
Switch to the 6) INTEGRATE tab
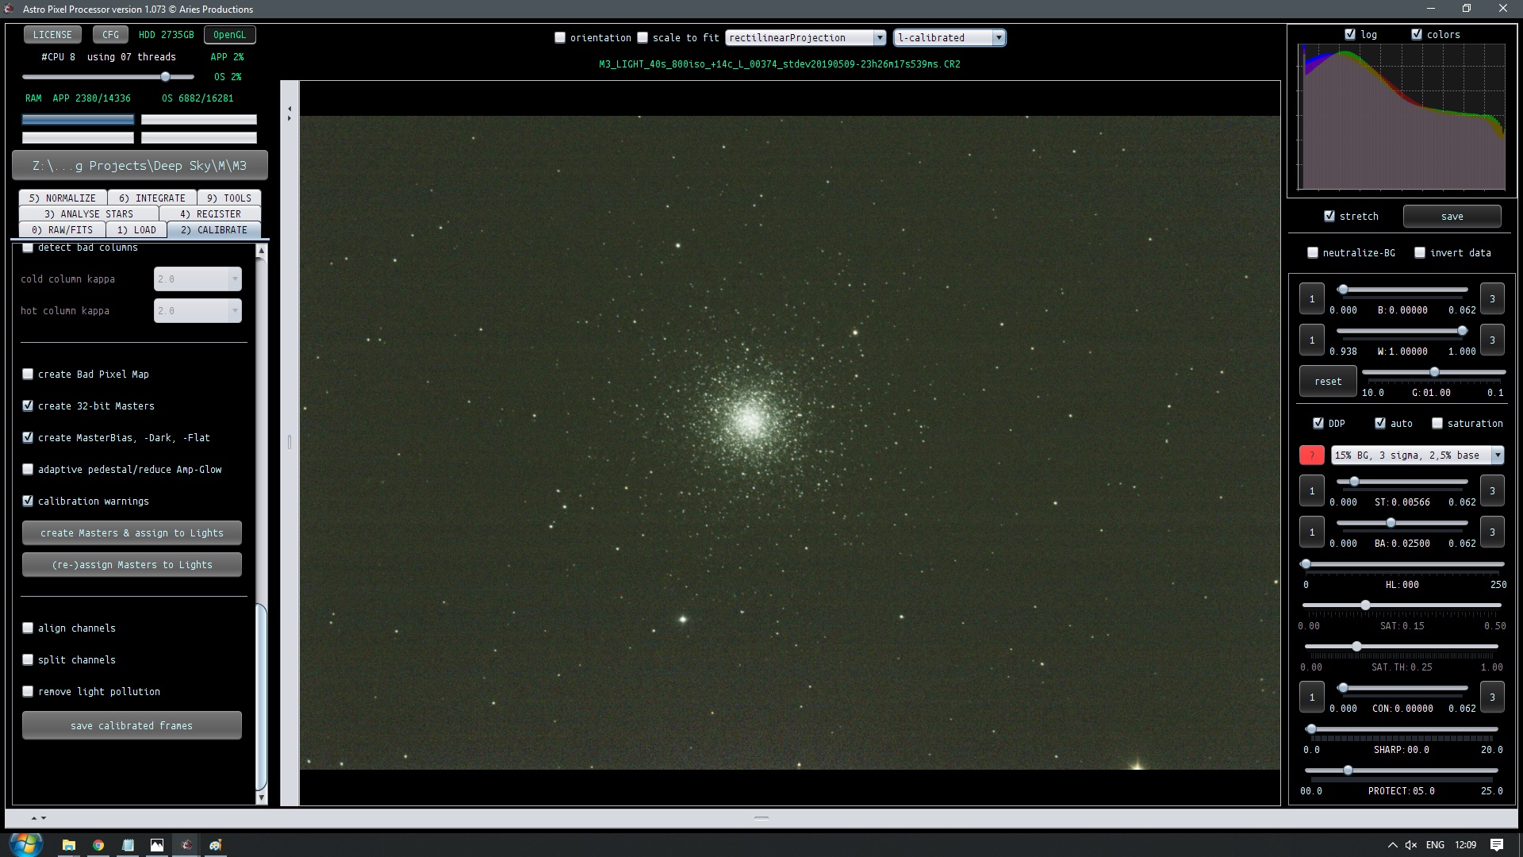(152, 198)
